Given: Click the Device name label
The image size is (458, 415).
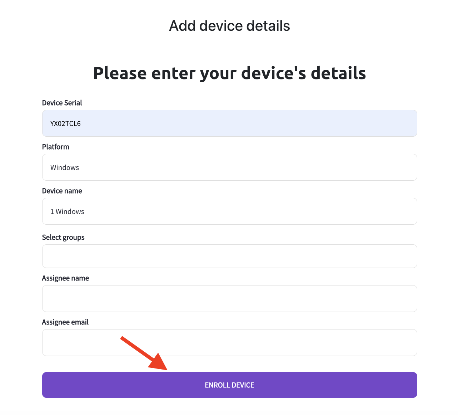Looking at the screenshot, I should click(x=62, y=191).
